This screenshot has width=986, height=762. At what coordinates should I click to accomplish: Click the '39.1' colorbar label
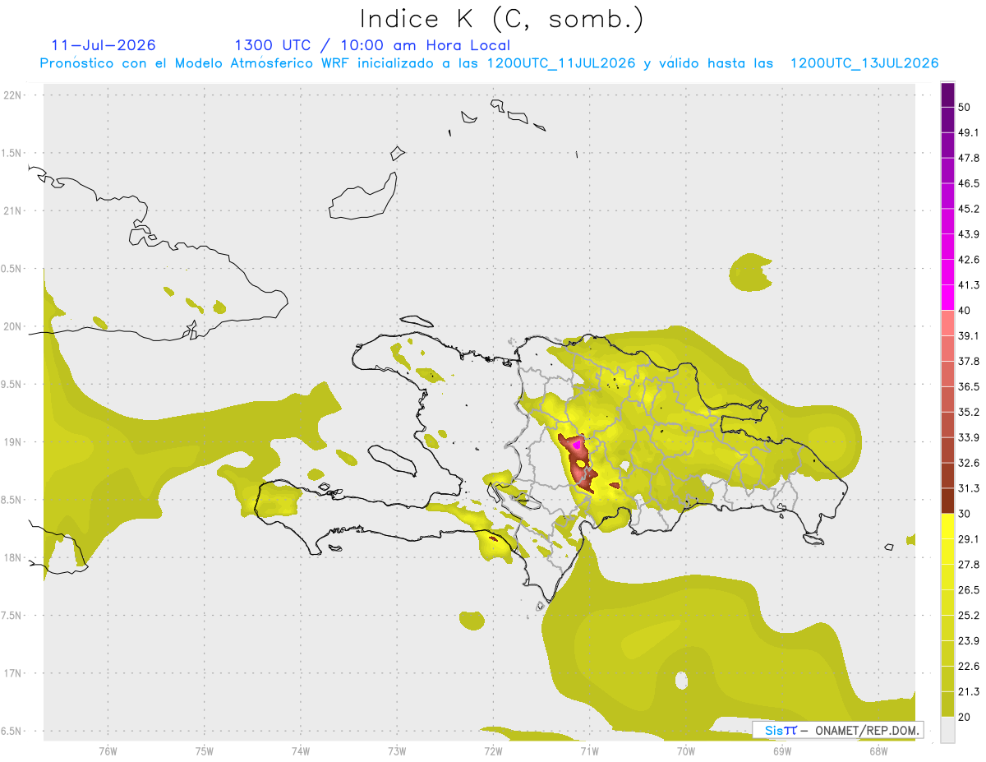click(x=969, y=336)
